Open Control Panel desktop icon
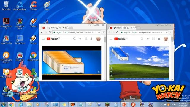The image size is (190, 107). coord(20,40)
